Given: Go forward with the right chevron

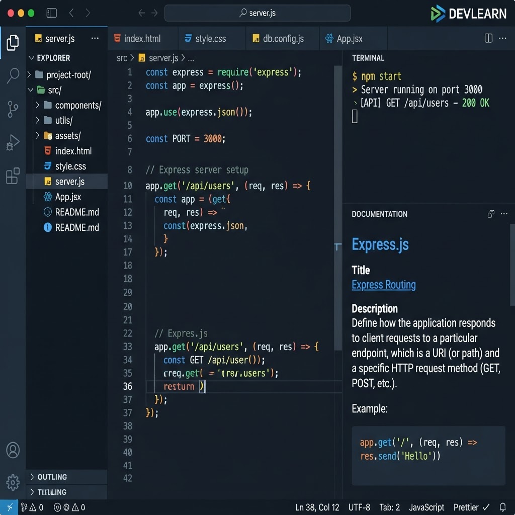Looking at the screenshot, I should point(88,13).
